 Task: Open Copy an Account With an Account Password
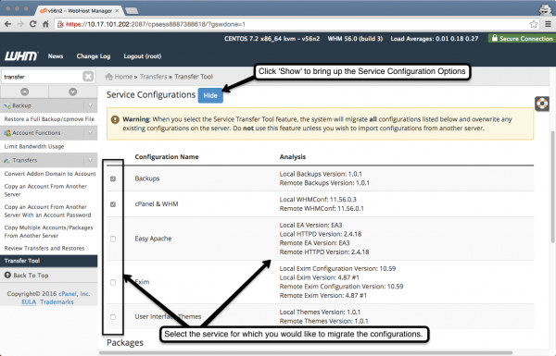(x=47, y=211)
